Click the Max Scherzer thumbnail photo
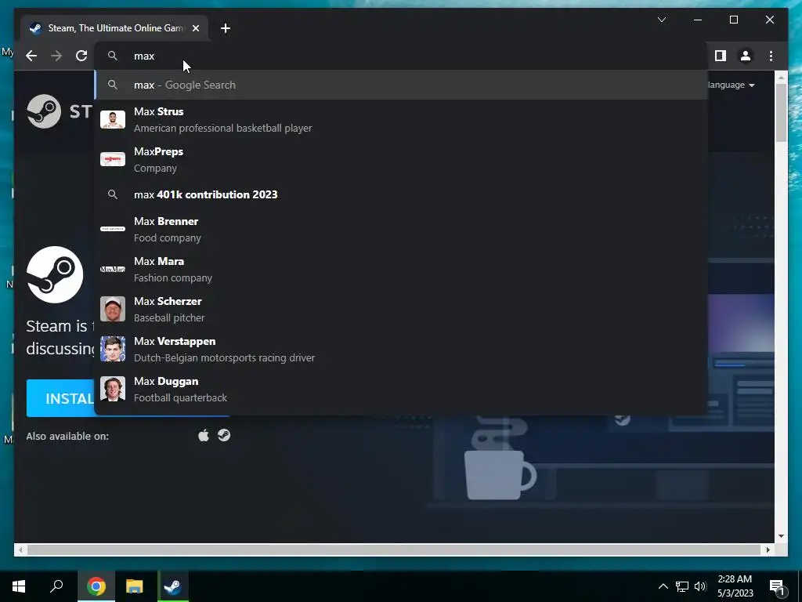 pyautogui.click(x=113, y=309)
